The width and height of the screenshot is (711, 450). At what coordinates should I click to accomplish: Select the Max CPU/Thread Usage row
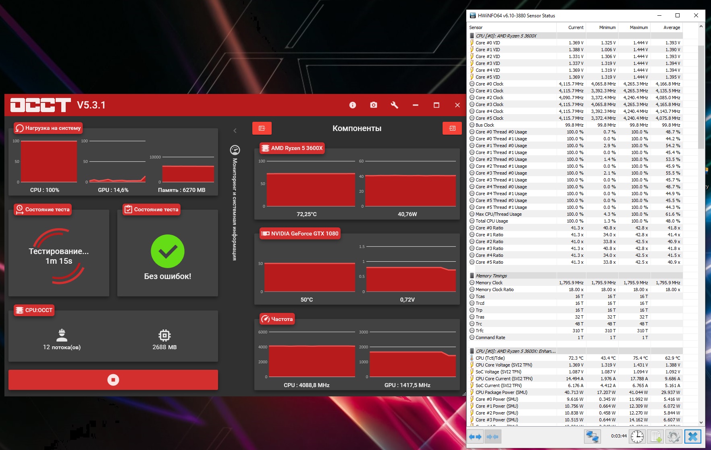575,214
